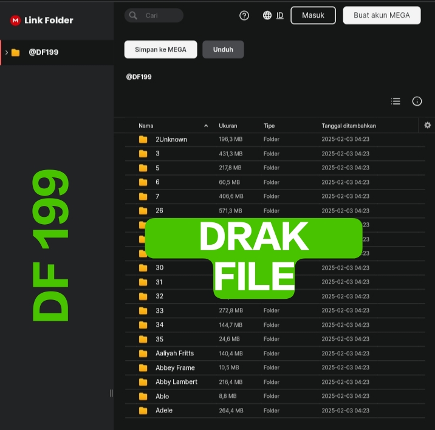
Task: Click the @DF199 breadcrumb
Action: (x=139, y=77)
